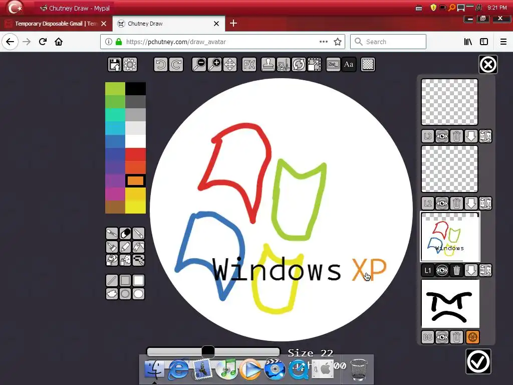The width and height of the screenshot is (513, 385).
Task: Merge layer L2 down with arrow
Action: pos(471,204)
